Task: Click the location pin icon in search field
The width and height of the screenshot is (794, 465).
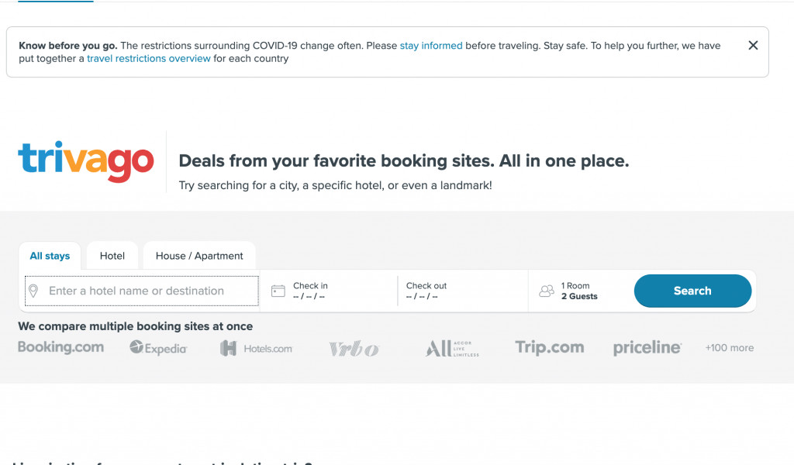Action: click(33, 291)
